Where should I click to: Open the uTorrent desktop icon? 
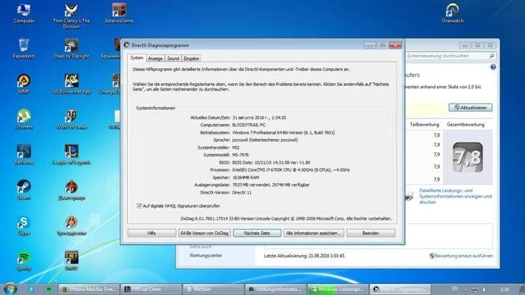point(24,119)
